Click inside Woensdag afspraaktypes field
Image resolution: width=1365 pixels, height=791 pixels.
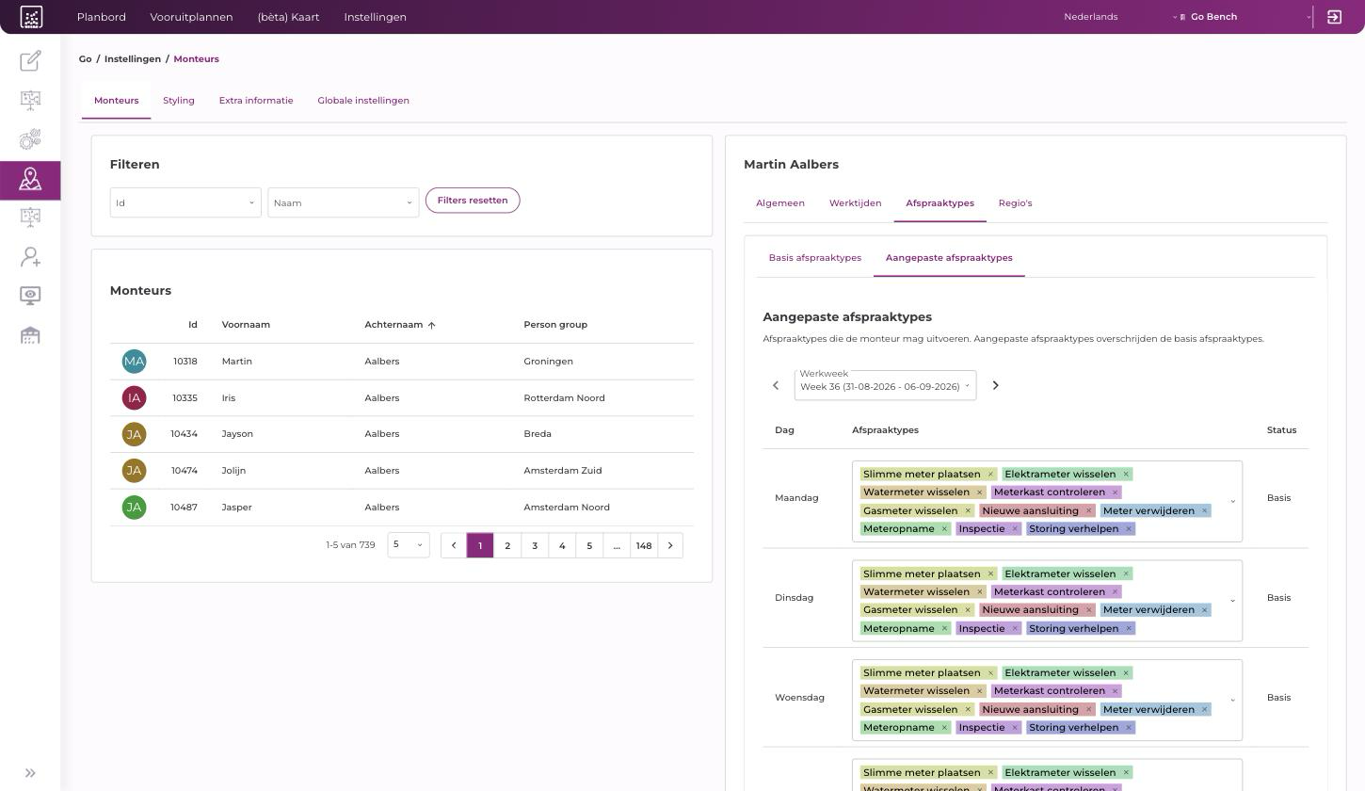coord(1047,700)
